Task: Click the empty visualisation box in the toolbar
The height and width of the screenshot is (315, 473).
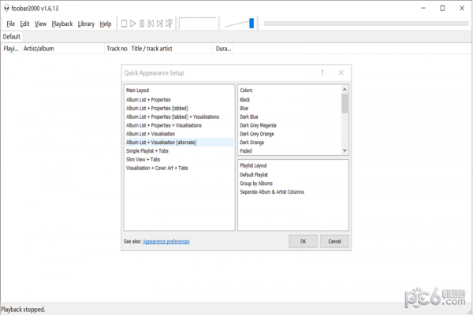Action: click(x=198, y=23)
